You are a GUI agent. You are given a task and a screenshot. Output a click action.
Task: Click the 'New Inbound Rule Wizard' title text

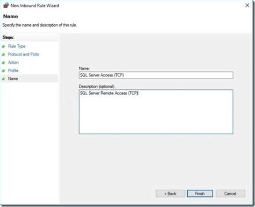(x=35, y=5)
